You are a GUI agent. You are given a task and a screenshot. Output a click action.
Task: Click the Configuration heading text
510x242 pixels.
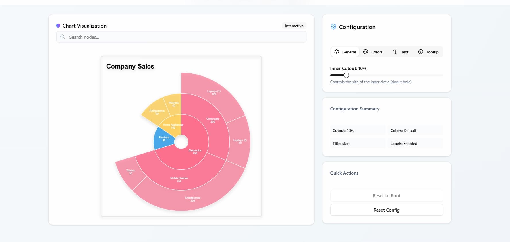[357, 27]
